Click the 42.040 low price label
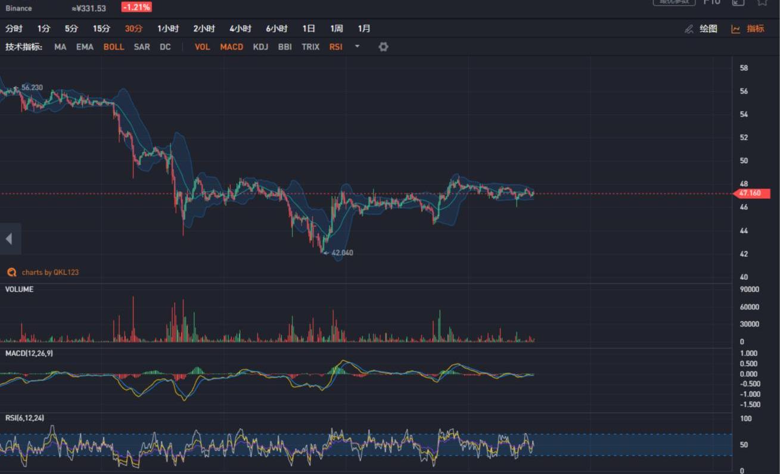This screenshot has width=780, height=474. click(x=341, y=252)
